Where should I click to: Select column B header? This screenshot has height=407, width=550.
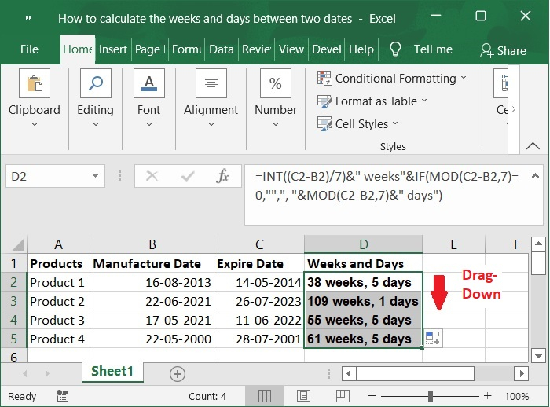pyautogui.click(x=152, y=244)
